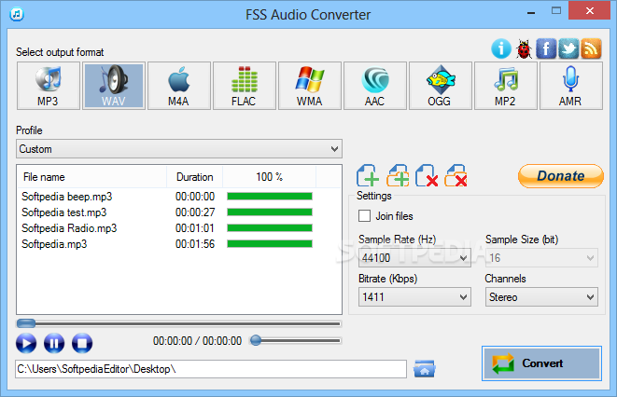Image resolution: width=617 pixels, height=397 pixels.
Task: Open the Channels dropdown showing Stereo
Action: coord(541,297)
